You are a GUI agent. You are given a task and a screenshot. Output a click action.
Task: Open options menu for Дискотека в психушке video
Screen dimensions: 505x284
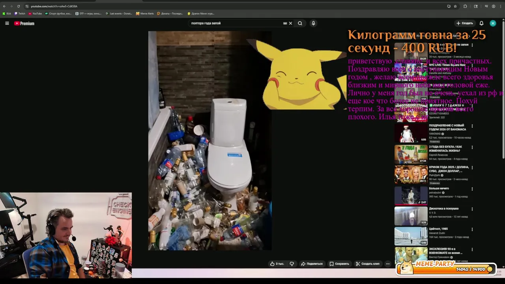click(x=472, y=209)
